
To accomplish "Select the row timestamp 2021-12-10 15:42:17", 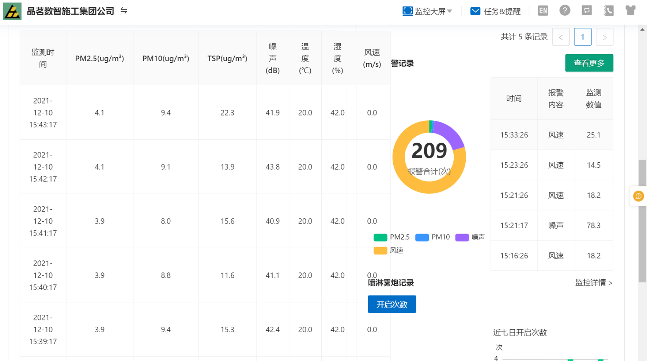I will point(43,167).
